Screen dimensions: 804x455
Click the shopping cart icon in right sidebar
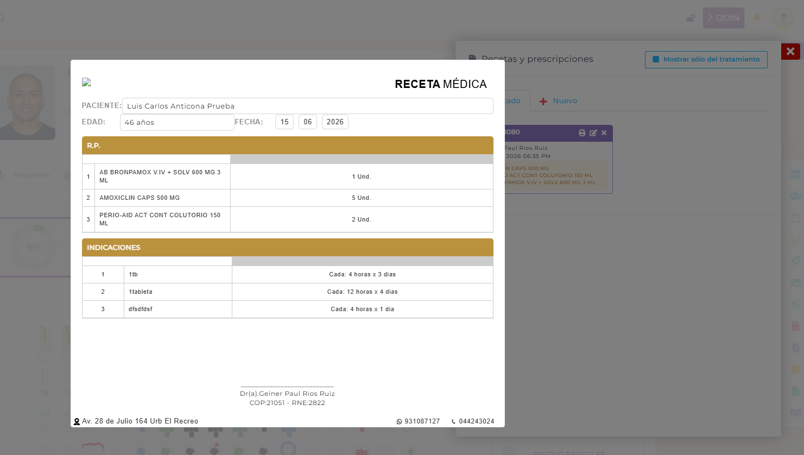(795, 239)
